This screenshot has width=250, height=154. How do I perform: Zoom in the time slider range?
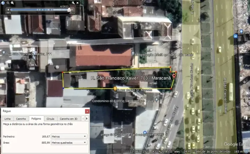point(12,3)
